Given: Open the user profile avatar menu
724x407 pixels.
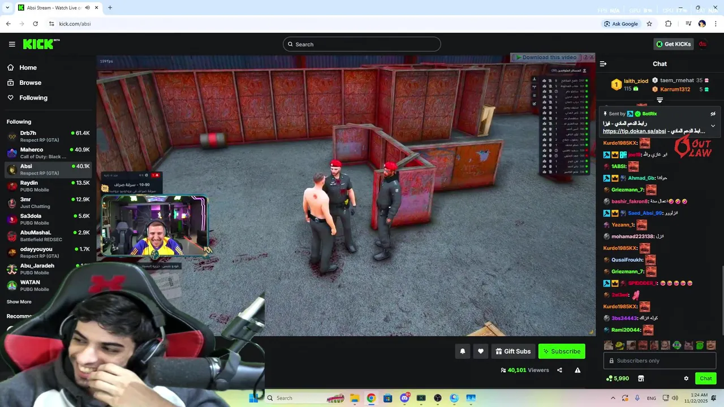Looking at the screenshot, I should coord(703,44).
